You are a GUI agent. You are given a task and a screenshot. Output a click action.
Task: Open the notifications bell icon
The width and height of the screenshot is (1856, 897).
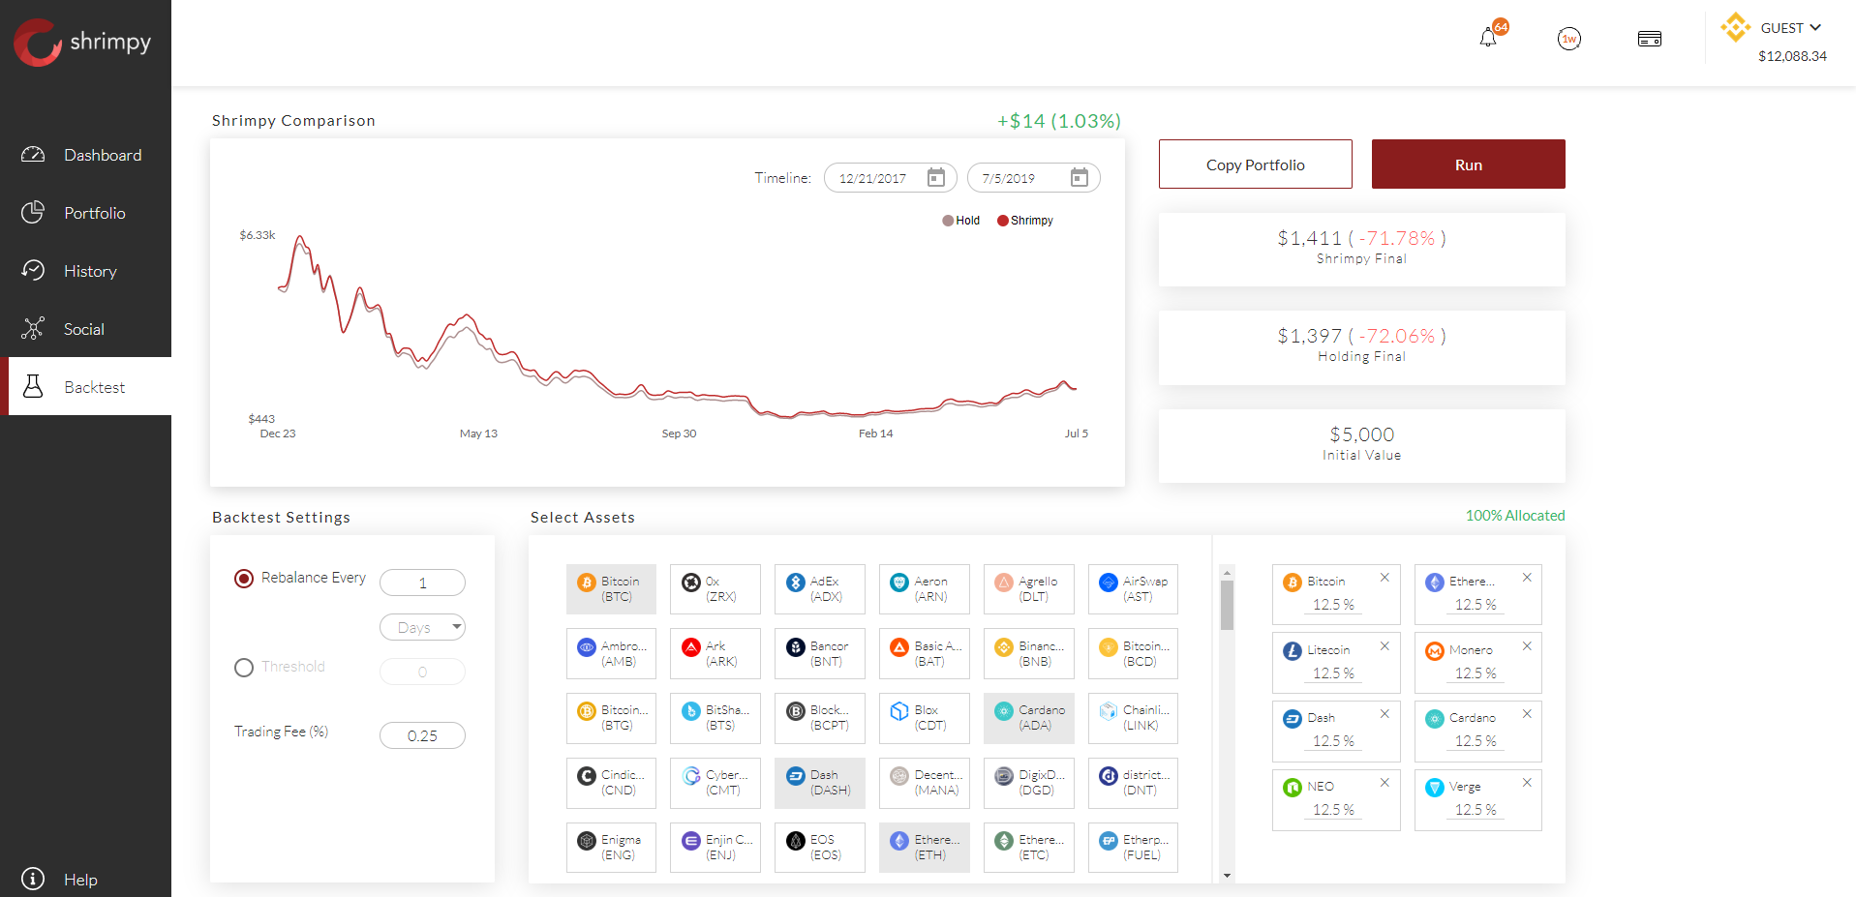(1488, 39)
